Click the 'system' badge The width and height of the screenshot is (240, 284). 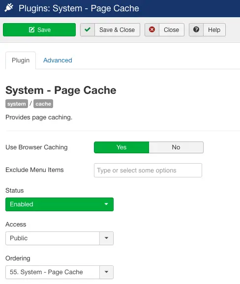pos(17,104)
